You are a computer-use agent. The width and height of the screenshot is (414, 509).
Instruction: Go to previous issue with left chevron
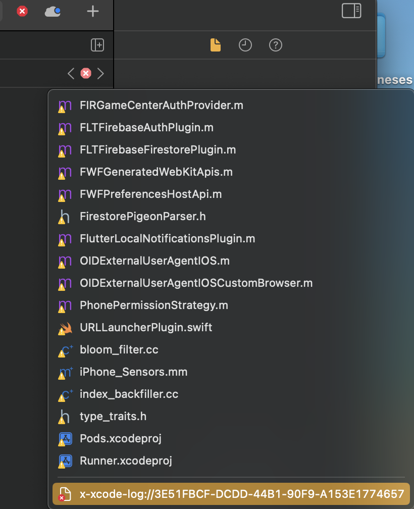71,73
